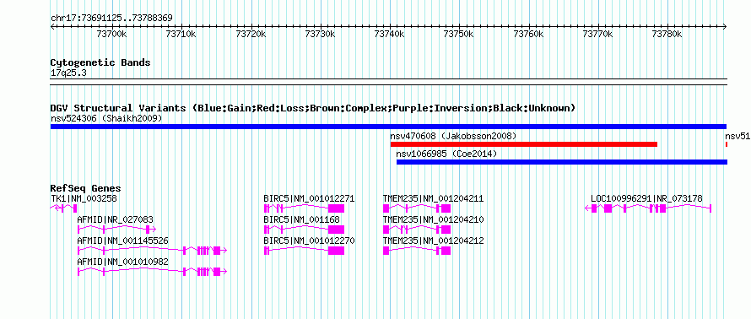Click the chr17:73691125..73788369 coordinates label
Screen dimensions: 751x319
coord(111,19)
